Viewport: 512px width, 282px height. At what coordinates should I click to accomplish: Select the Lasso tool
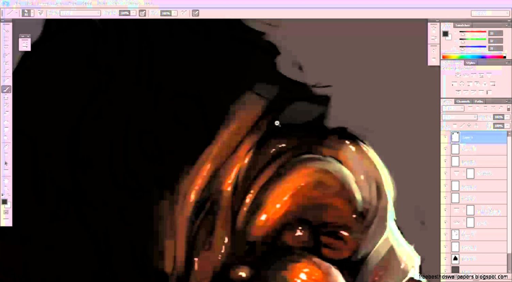tap(6, 47)
